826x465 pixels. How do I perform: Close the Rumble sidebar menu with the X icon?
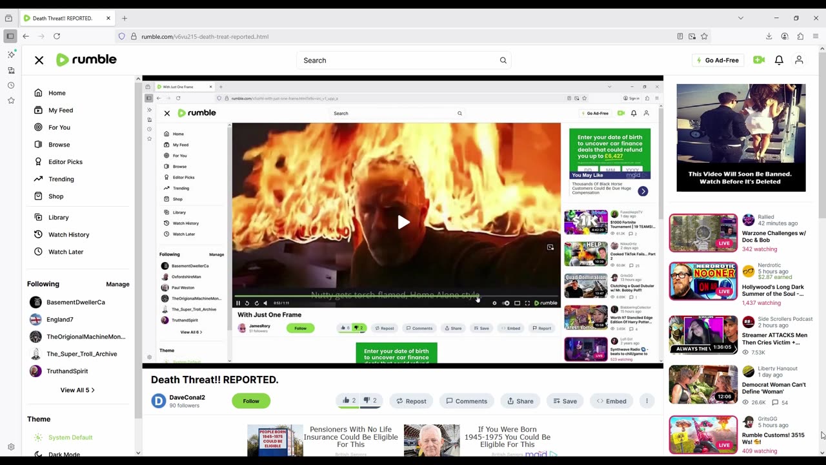(39, 60)
